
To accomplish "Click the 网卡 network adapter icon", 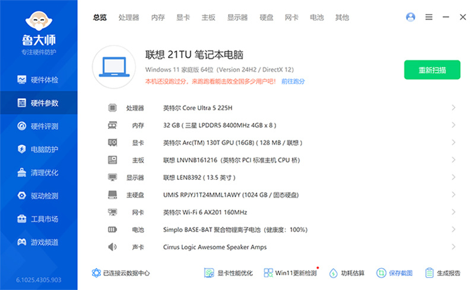I will (112, 212).
